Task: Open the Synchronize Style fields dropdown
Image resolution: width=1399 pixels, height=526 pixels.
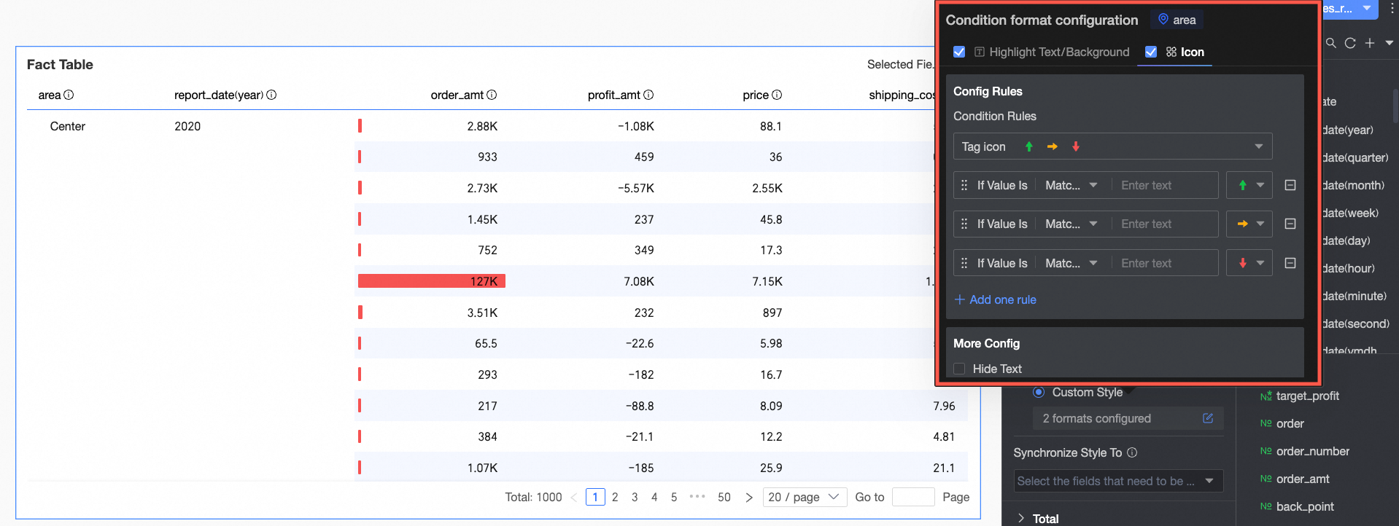Action: 1118,481
